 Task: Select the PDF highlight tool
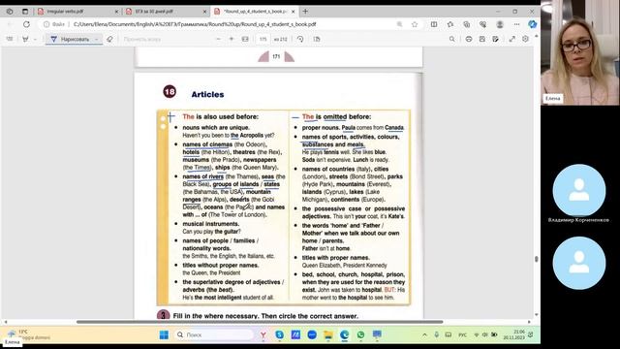(x=26, y=39)
